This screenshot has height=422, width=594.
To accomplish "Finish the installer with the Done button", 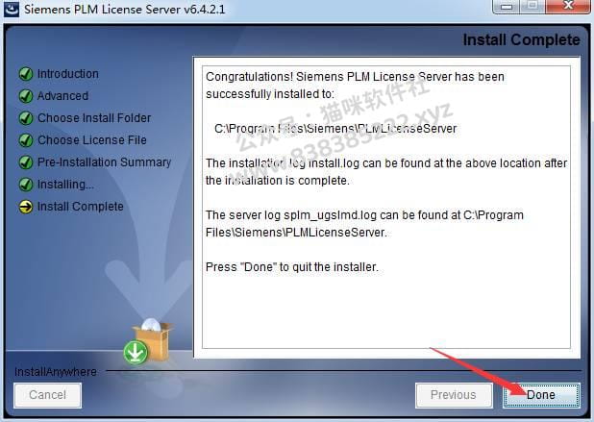I will pos(541,395).
